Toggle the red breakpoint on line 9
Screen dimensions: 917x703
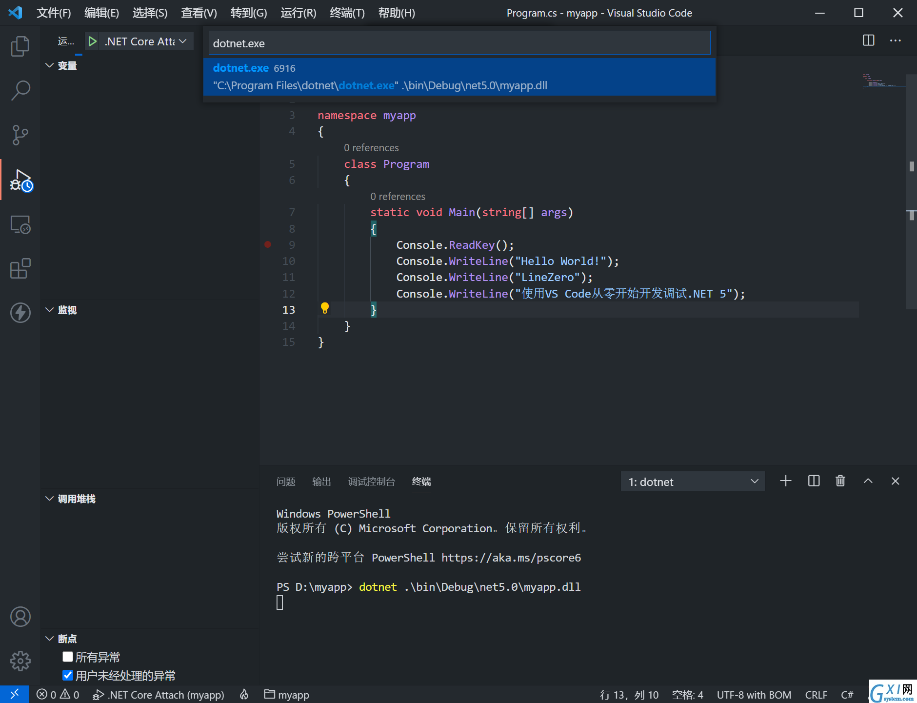[267, 244]
